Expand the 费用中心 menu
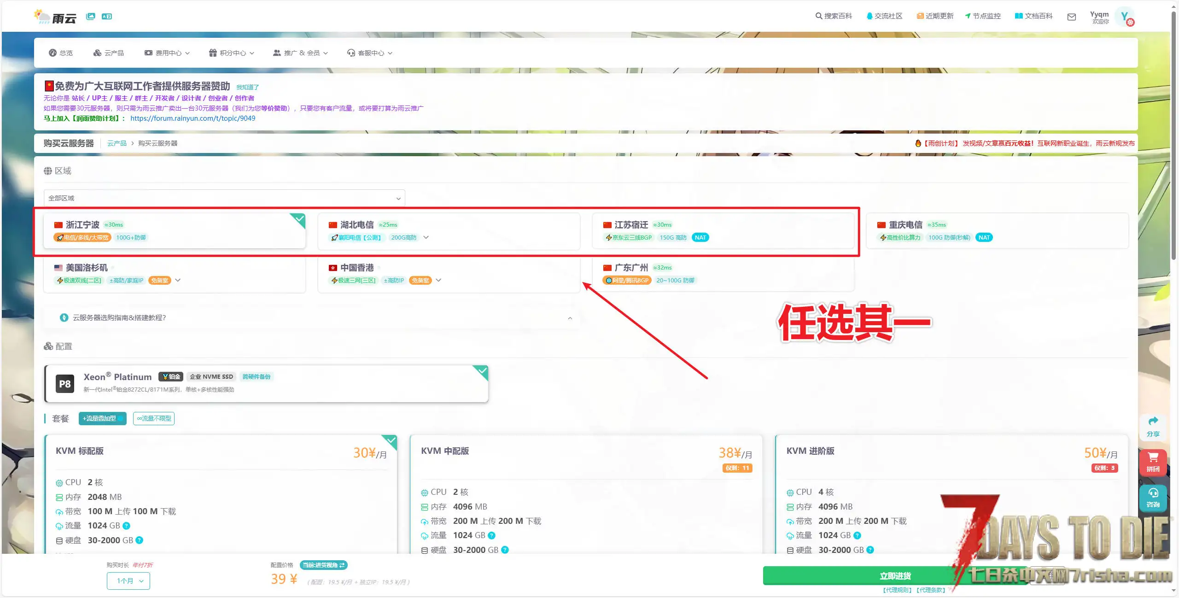 167,53
